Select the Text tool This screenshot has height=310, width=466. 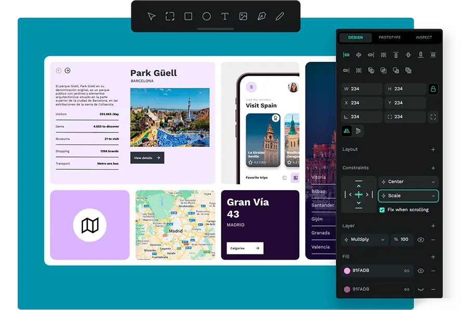tap(225, 17)
